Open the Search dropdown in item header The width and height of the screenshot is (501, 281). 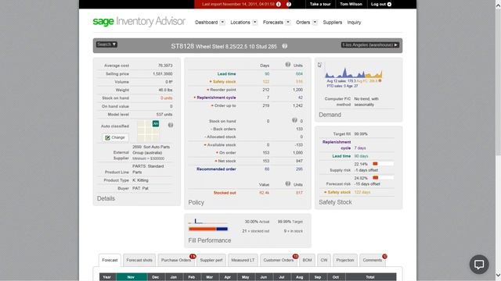tap(106, 44)
